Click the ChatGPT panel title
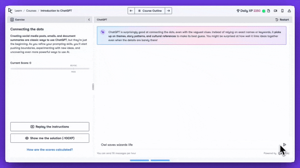The height and width of the screenshot is (168, 300). [102, 20]
